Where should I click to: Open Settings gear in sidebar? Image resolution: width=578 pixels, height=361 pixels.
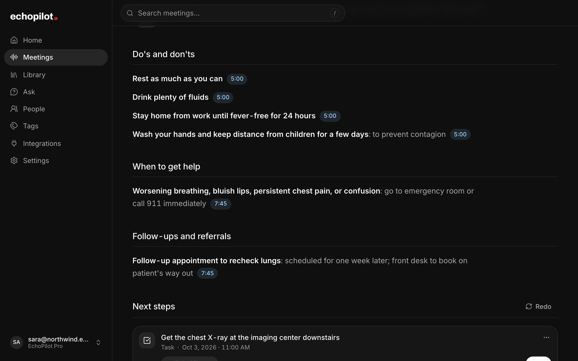click(x=14, y=161)
